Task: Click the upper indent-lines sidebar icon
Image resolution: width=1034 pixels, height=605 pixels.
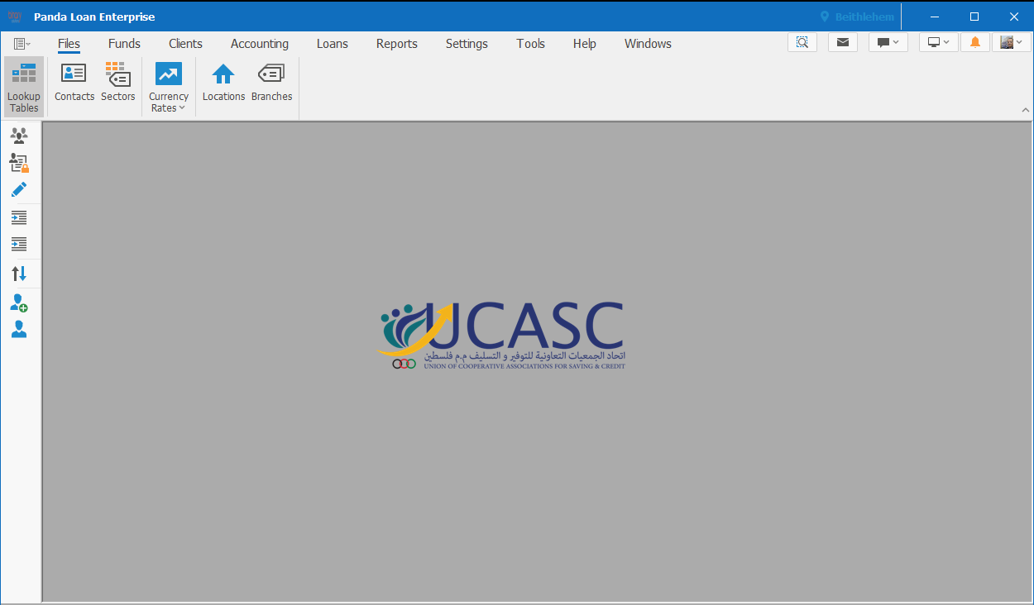Action: click(19, 217)
